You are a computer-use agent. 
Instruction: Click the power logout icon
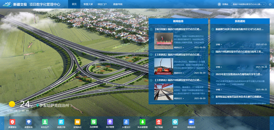coord(270,4)
